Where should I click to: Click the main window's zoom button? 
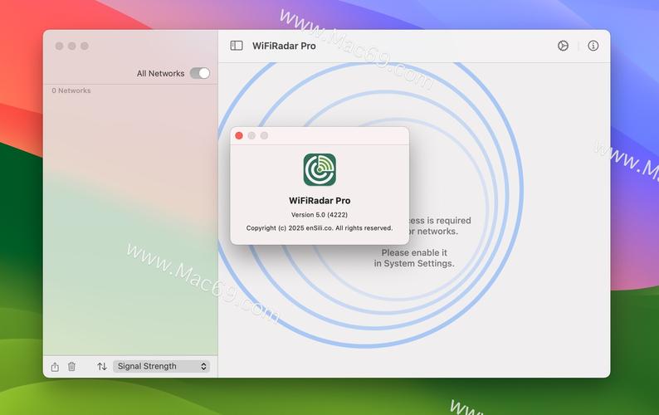[x=84, y=46]
